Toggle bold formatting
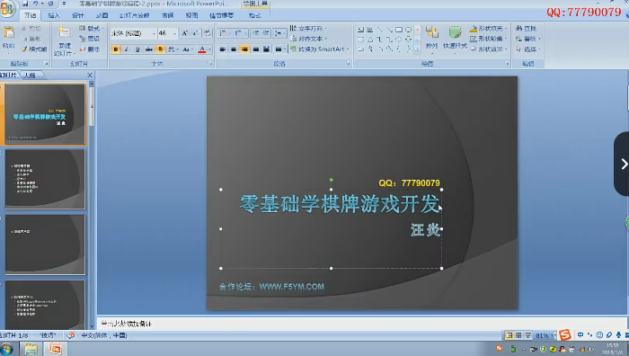 116,49
